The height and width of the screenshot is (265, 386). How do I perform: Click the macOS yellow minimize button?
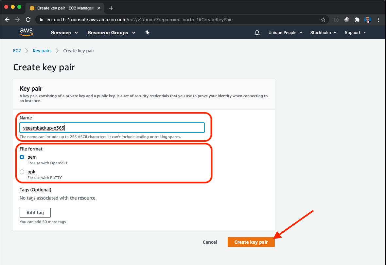(x=12, y=7)
